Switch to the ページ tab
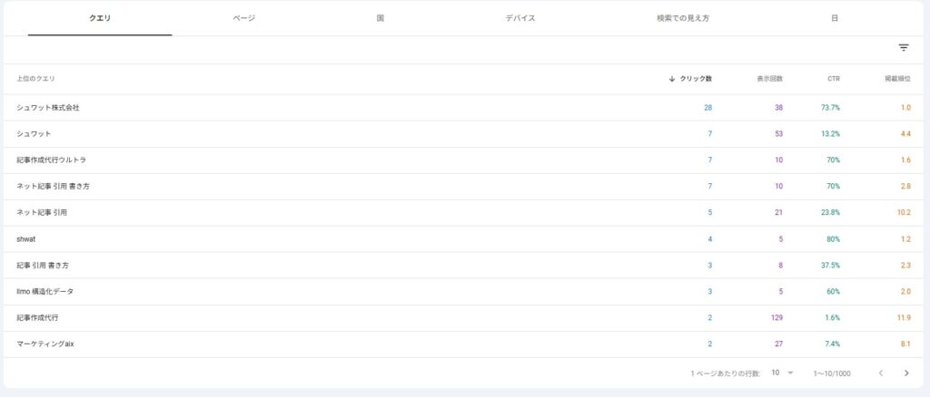Viewport: 930px width, 397px height. pyautogui.click(x=243, y=18)
